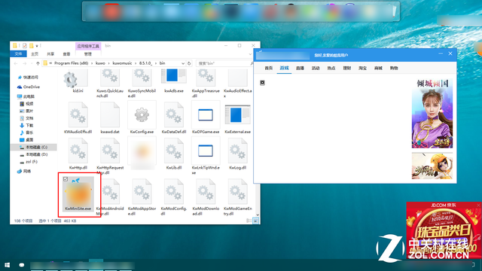
Task: Select OneDrive in navigation pane
Action: tap(29, 87)
